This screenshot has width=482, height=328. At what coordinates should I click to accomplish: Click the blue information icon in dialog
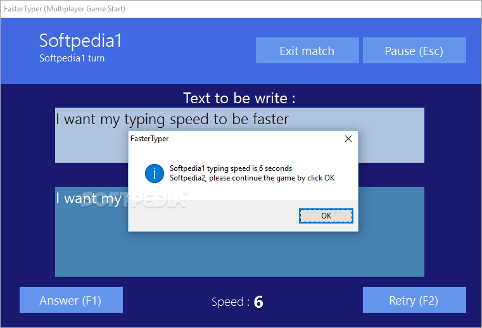(x=155, y=173)
